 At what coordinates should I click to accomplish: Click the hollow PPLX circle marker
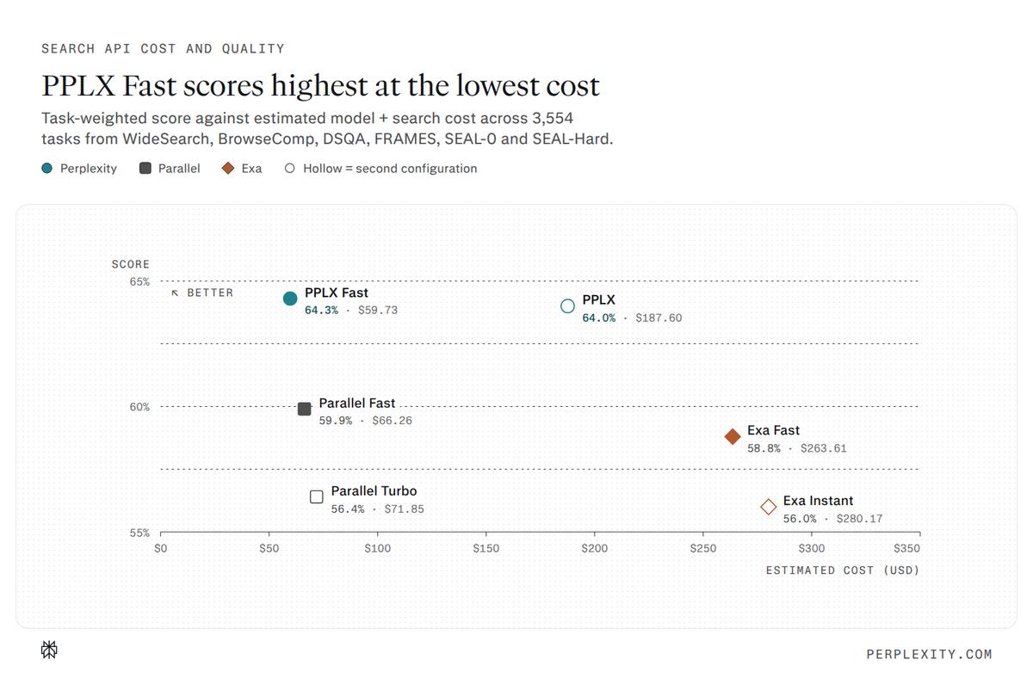(567, 306)
